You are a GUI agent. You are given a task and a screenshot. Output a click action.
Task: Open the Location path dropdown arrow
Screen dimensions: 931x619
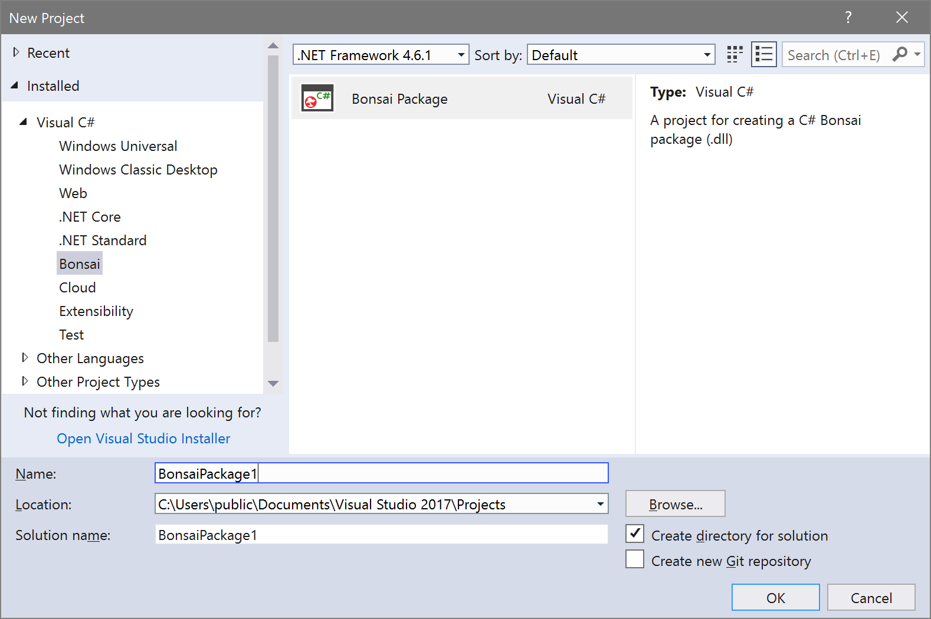pos(600,504)
